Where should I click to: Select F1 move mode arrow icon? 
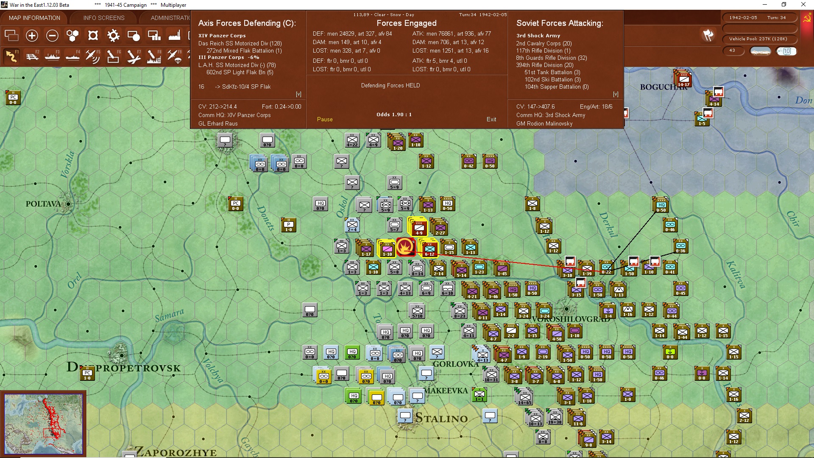(x=11, y=56)
